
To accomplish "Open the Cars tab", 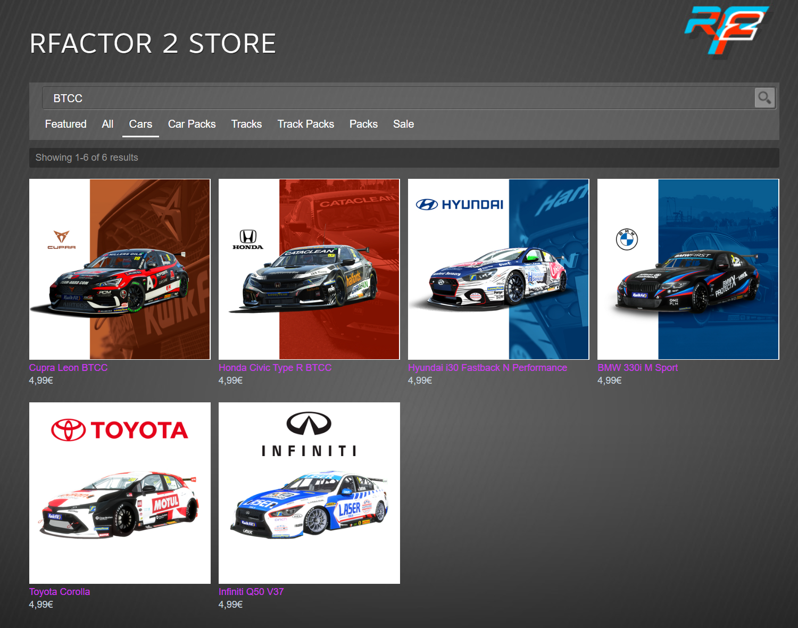I will click(x=140, y=124).
